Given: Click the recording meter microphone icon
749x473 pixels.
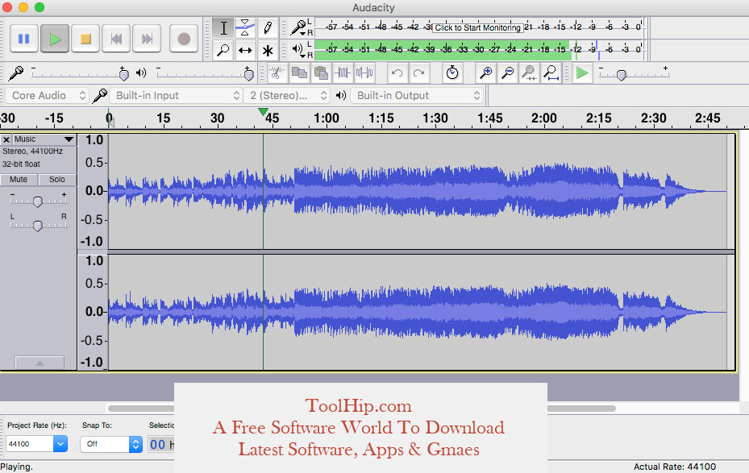Looking at the screenshot, I should click(x=298, y=27).
